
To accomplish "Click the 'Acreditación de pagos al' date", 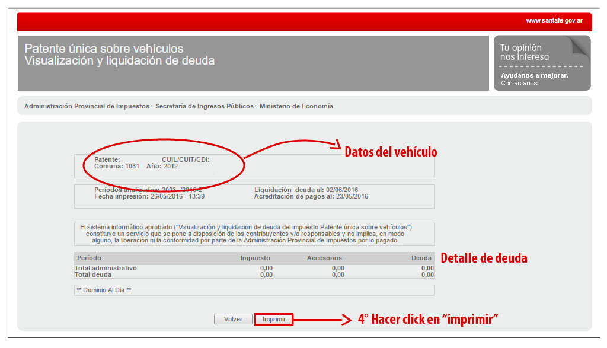I will [353, 196].
